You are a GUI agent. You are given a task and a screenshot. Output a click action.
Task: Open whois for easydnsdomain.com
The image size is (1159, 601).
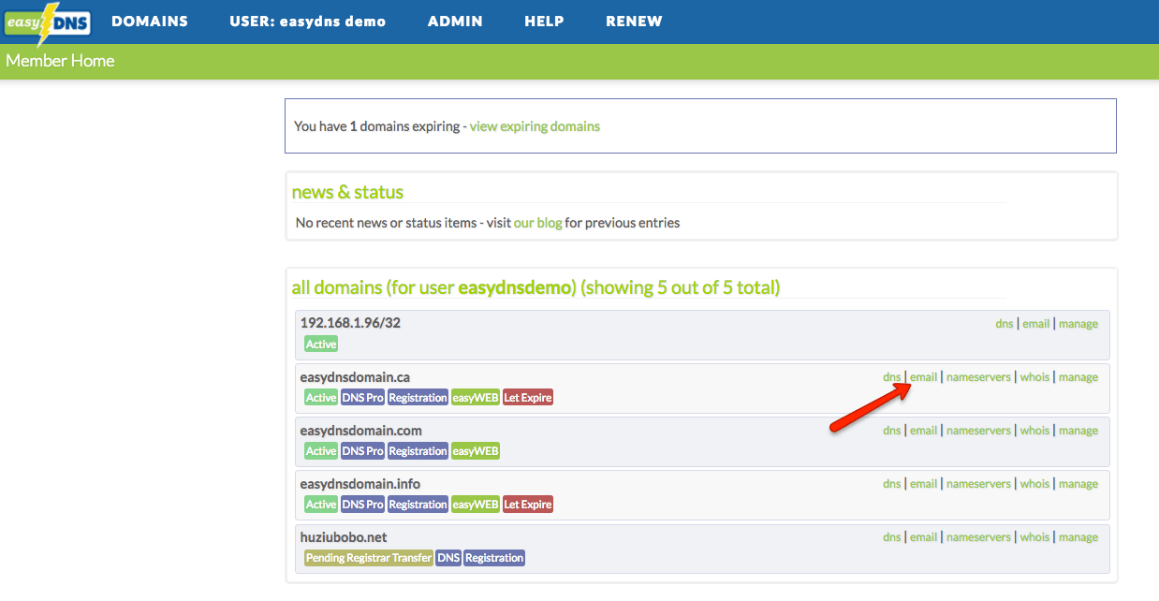click(x=1034, y=430)
